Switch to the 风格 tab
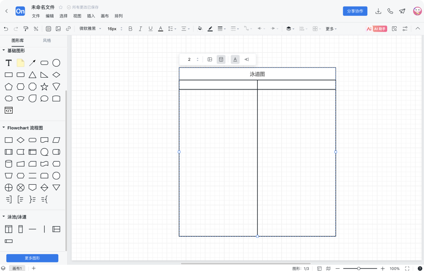The image size is (424, 271). pyautogui.click(x=47, y=40)
